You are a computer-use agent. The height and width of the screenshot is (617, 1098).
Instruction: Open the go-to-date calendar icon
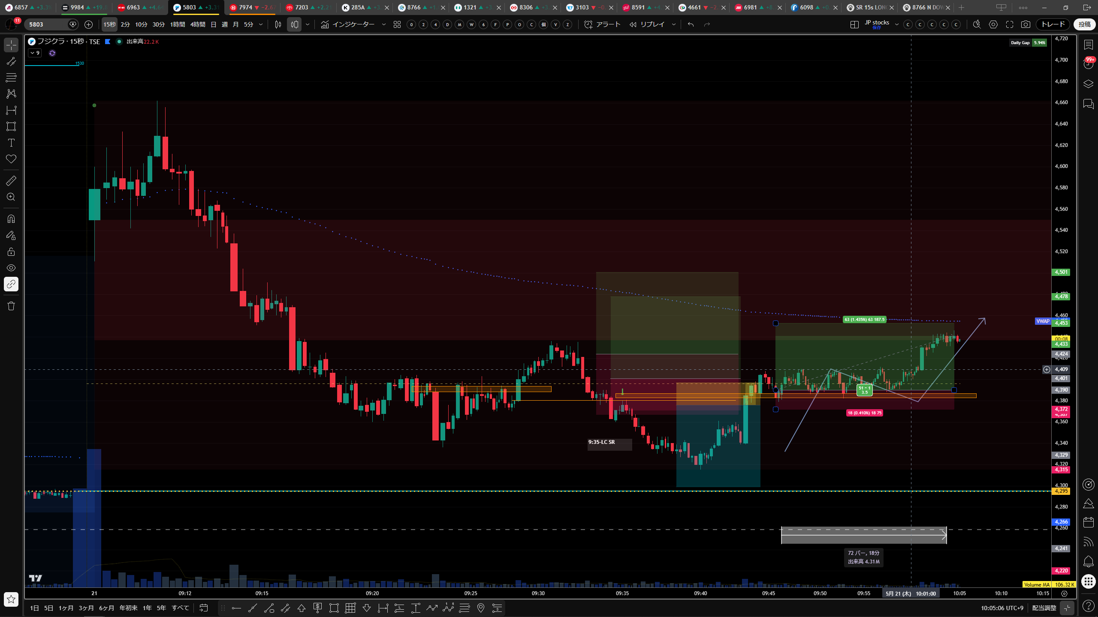click(204, 608)
